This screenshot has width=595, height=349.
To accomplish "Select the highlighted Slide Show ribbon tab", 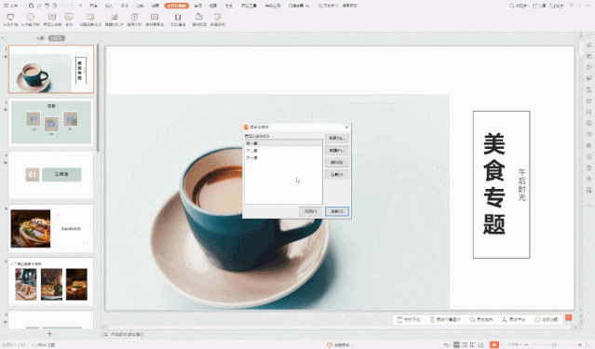I will 176,6.
